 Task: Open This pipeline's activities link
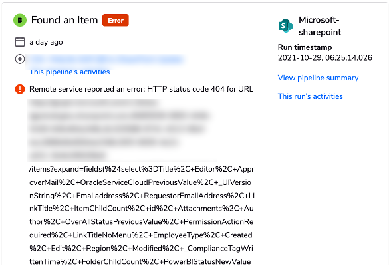click(x=70, y=72)
